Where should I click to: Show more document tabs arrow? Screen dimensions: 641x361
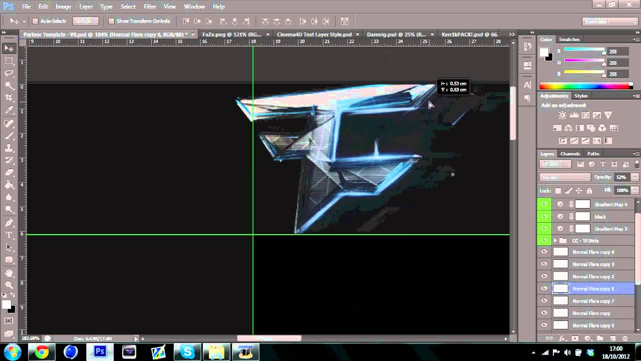pyautogui.click(x=512, y=34)
